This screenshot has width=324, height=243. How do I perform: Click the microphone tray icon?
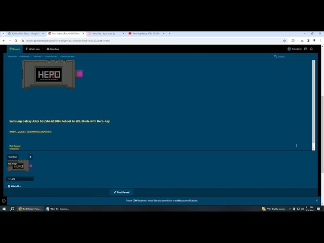click(294, 209)
